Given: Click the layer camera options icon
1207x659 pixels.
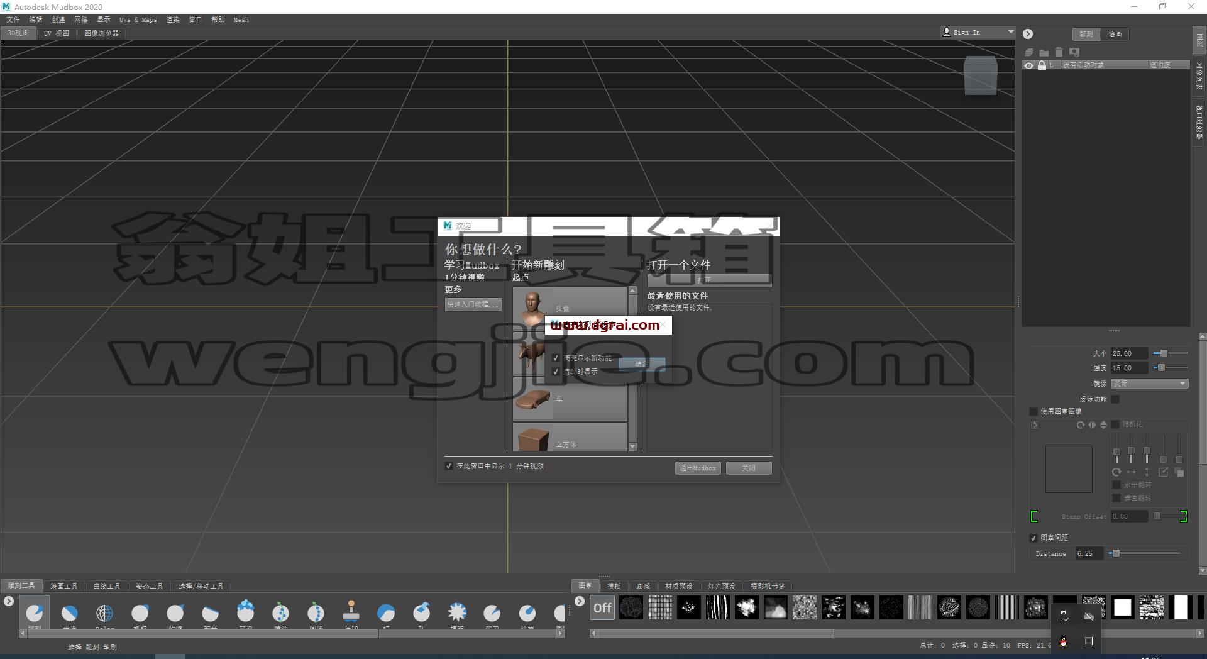Looking at the screenshot, I should click(1074, 52).
